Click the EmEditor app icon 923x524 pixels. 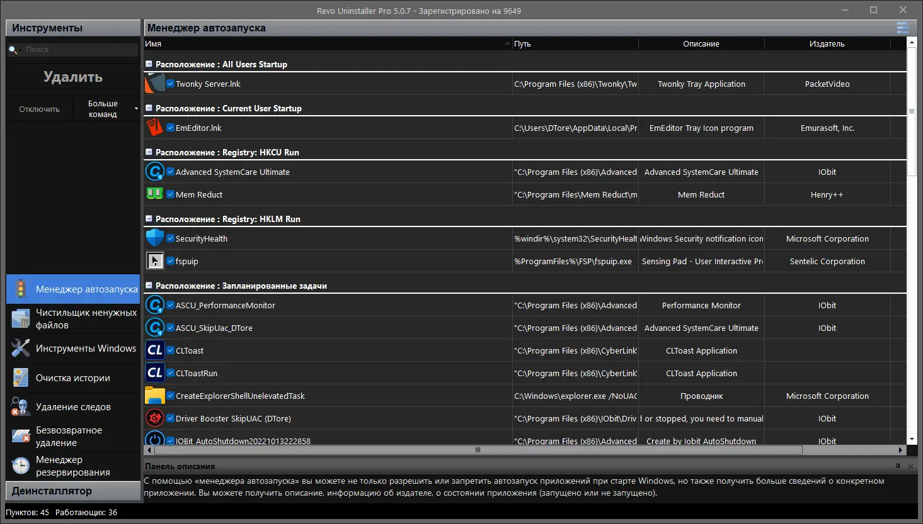[x=155, y=128]
